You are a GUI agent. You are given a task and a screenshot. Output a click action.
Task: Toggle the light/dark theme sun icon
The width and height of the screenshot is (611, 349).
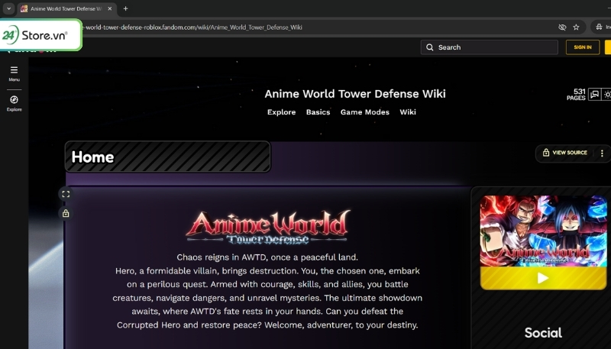coord(606,94)
